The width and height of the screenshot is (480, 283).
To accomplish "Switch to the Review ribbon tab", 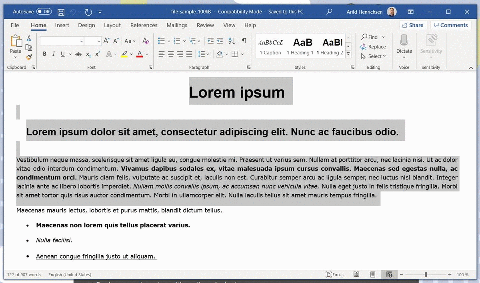I will (x=205, y=25).
